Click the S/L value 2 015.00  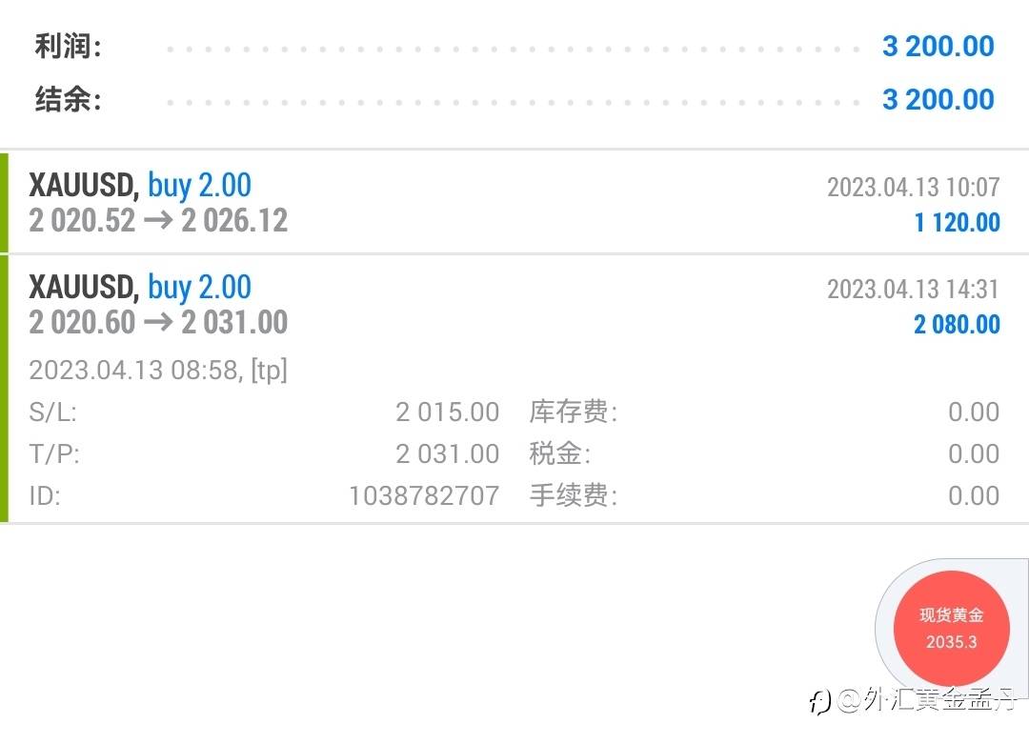[x=447, y=412]
